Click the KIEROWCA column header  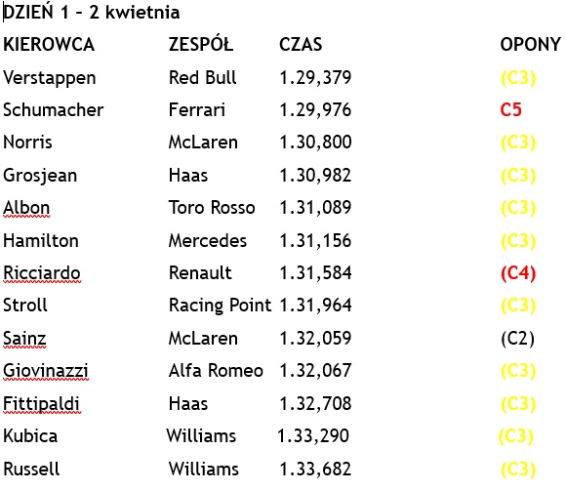point(49,45)
